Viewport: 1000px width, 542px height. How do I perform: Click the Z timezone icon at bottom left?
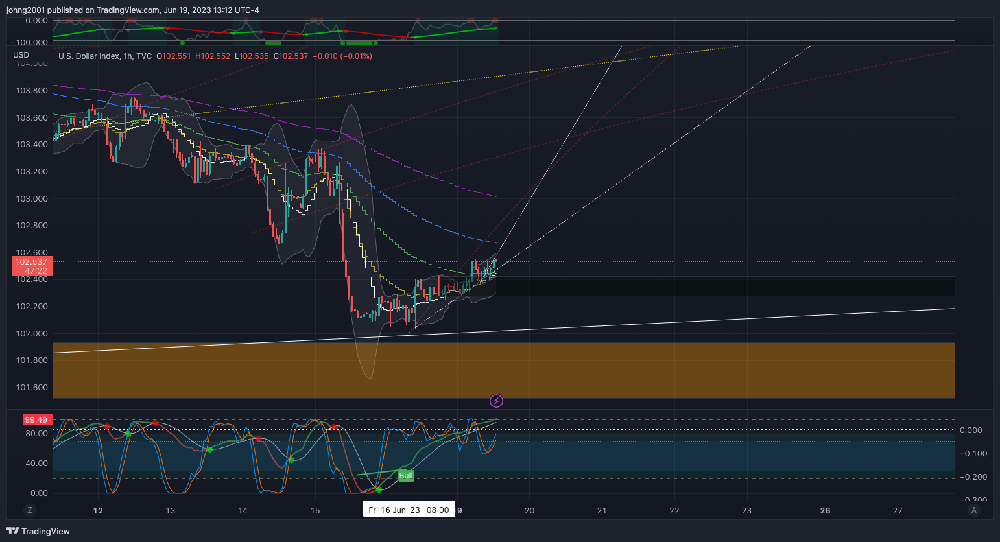click(x=29, y=510)
